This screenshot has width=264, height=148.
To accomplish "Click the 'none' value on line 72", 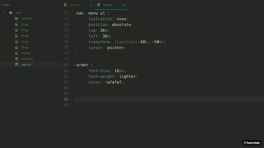I will pos(121,19).
